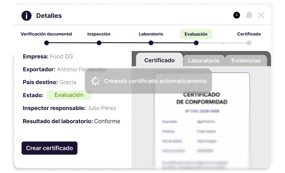Open the notifications bell icon

click(249, 16)
